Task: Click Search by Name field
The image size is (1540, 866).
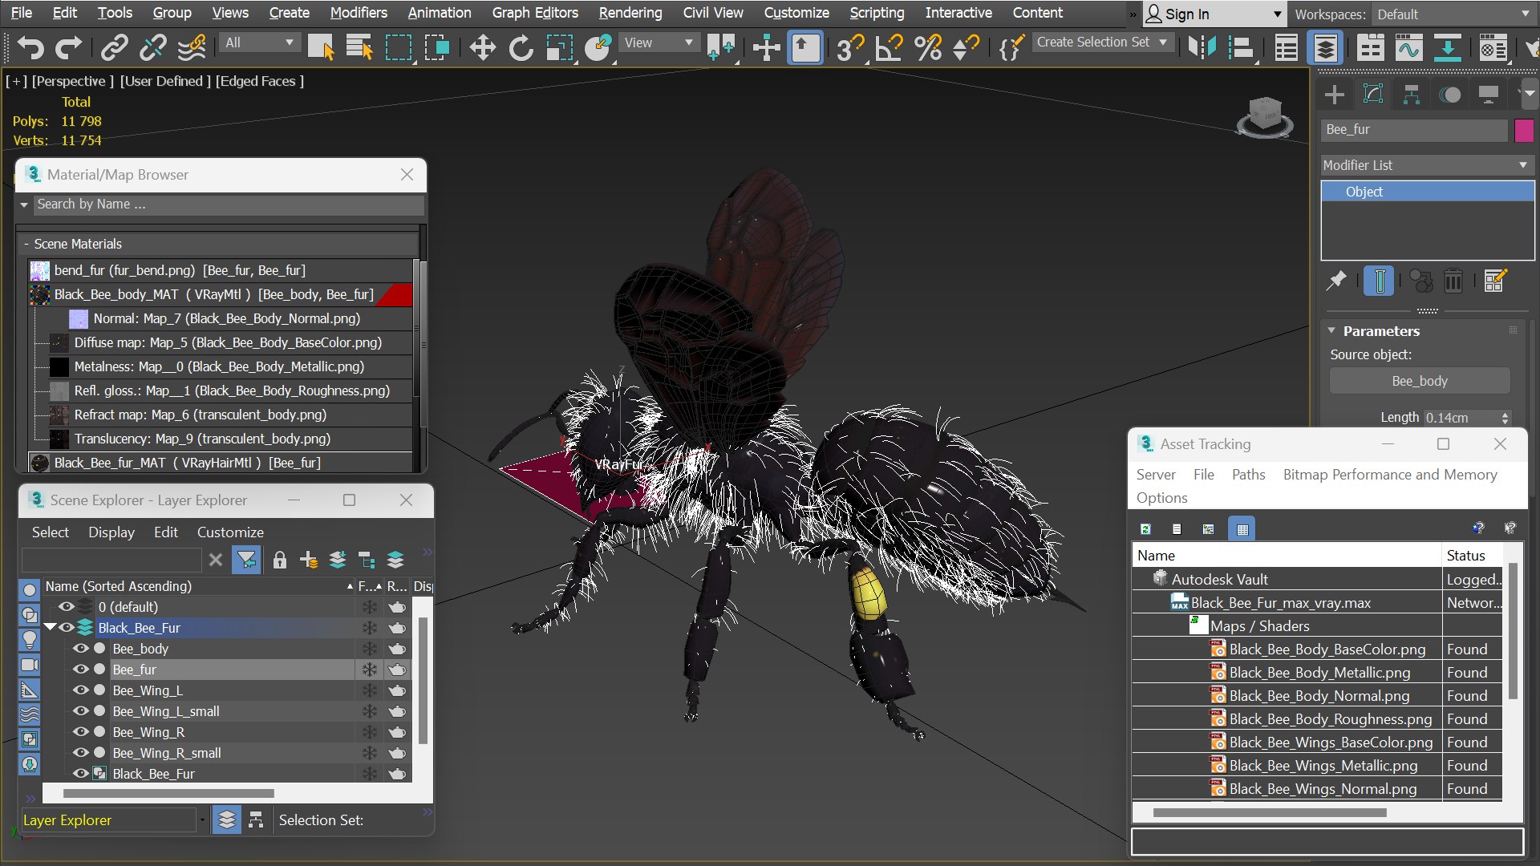Action: pyautogui.click(x=229, y=204)
